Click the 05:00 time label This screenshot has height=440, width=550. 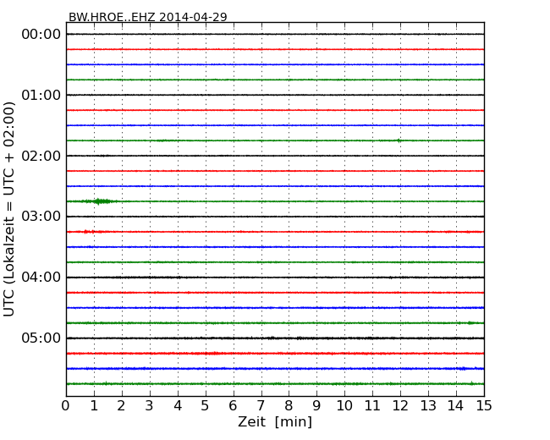click(41, 338)
